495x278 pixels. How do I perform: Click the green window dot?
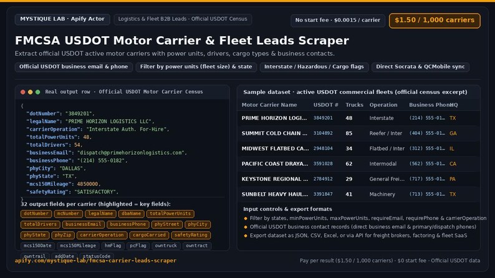pos(38,92)
